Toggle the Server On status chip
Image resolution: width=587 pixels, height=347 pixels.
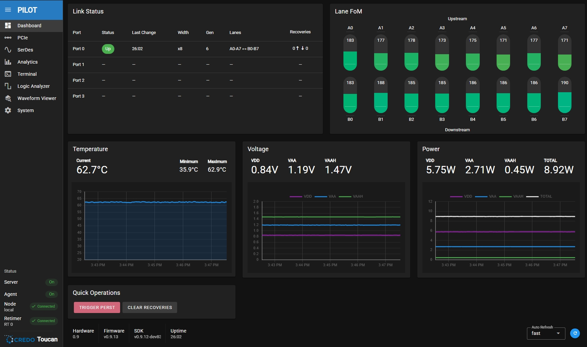51,282
